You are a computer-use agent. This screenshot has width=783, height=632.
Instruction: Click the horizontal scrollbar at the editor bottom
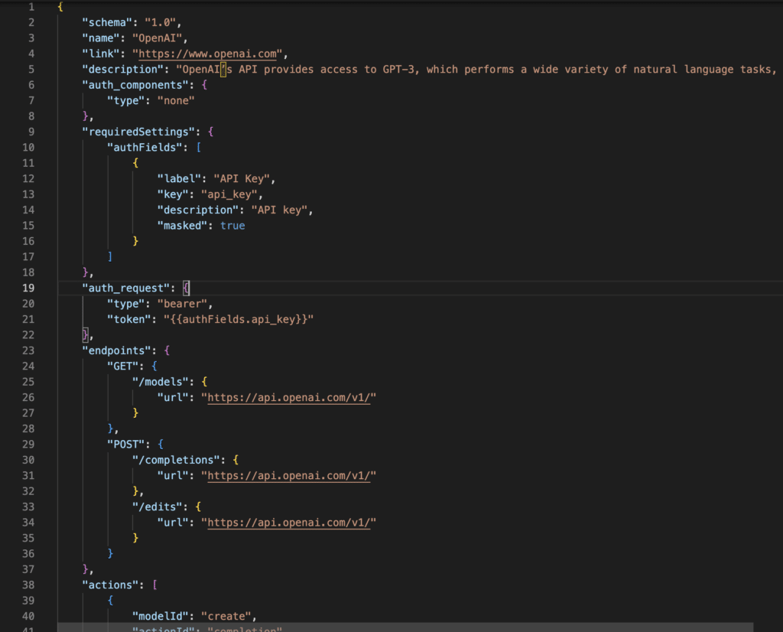(405, 627)
